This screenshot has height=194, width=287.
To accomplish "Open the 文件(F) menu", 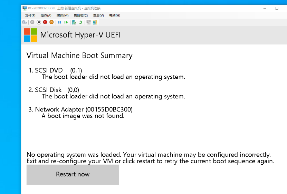I will (x=30, y=16).
